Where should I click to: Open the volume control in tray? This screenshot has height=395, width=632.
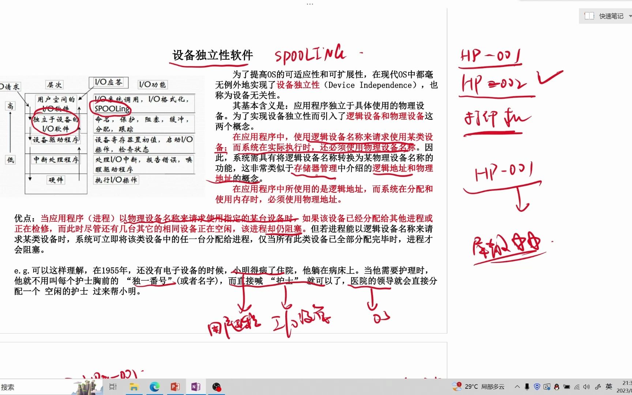click(x=587, y=387)
